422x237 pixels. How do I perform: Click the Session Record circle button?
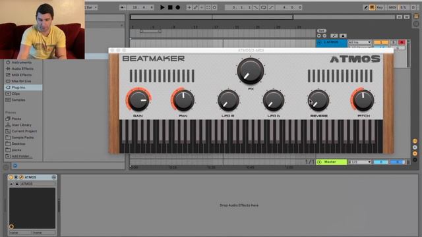[x=214, y=7]
